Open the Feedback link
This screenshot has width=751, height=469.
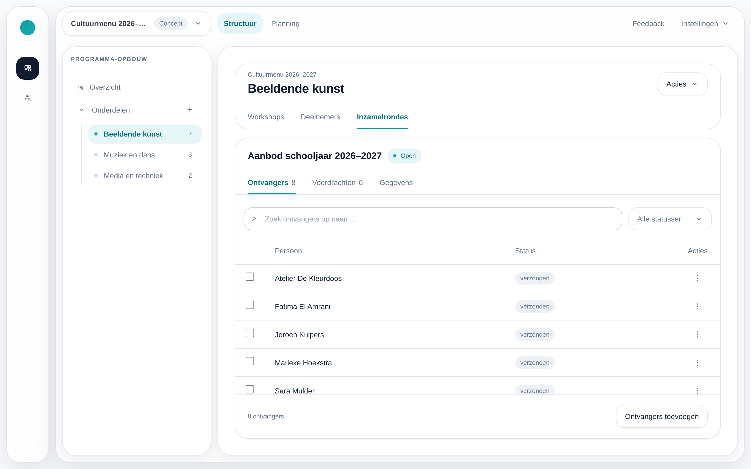tap(648, 23)
